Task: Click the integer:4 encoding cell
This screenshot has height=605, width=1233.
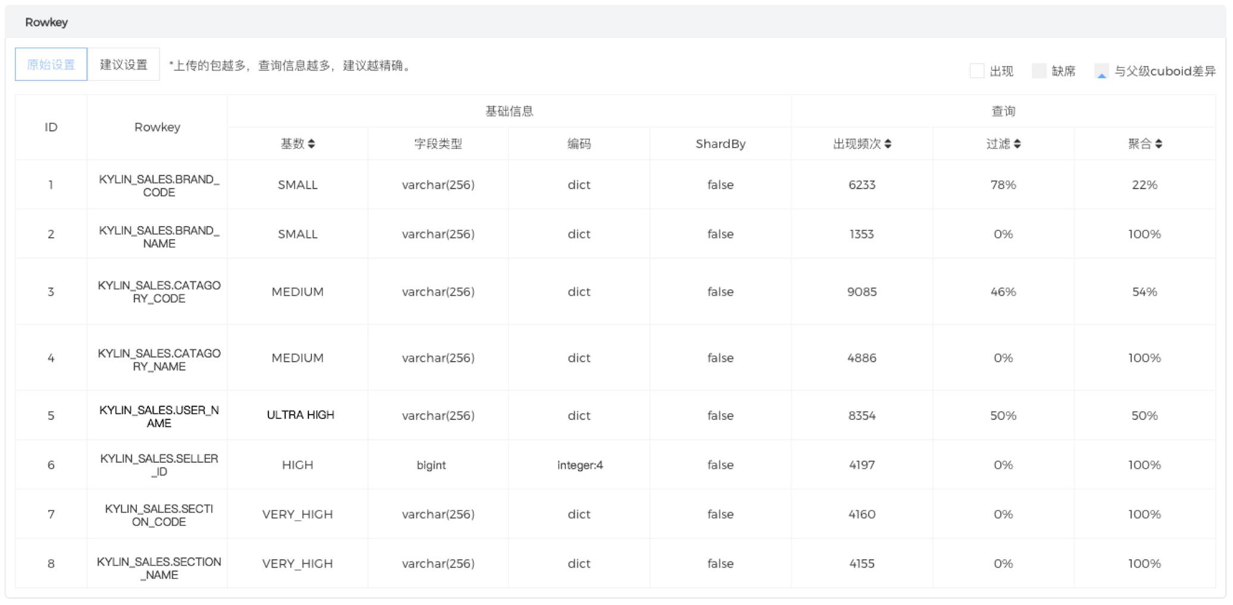Action: [x=580, y=465]
